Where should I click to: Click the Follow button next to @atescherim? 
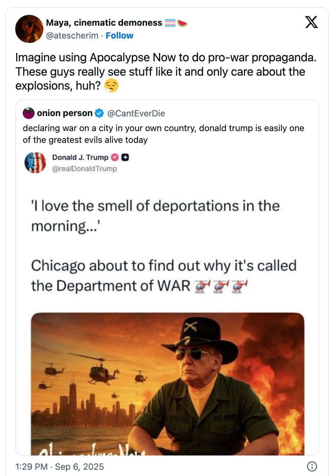(x=119, y=35)
